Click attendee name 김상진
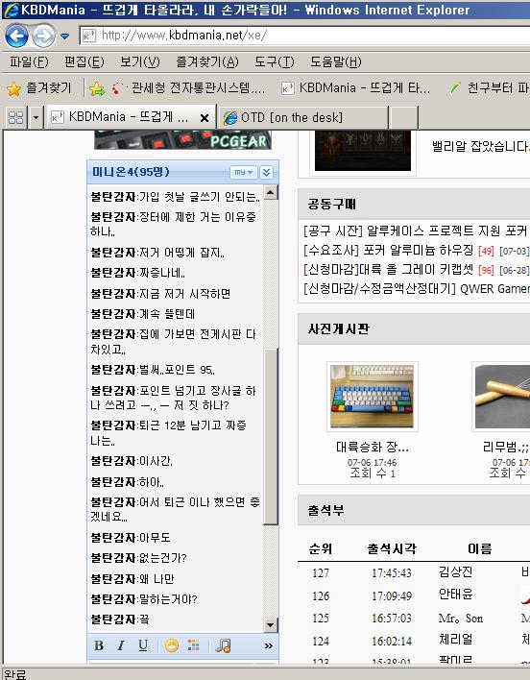Image resolution: width=530 pixels, height=680 pixels. click(x=455, y=571)
